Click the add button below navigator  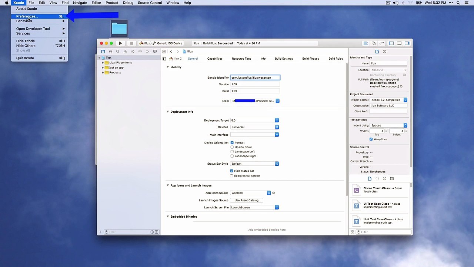coord(100,232)
